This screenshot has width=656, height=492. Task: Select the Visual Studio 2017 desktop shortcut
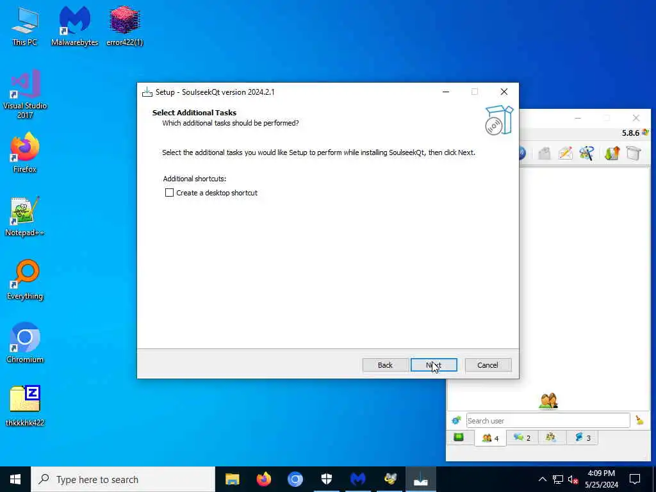pyautogui.click(x=25, y=94)
